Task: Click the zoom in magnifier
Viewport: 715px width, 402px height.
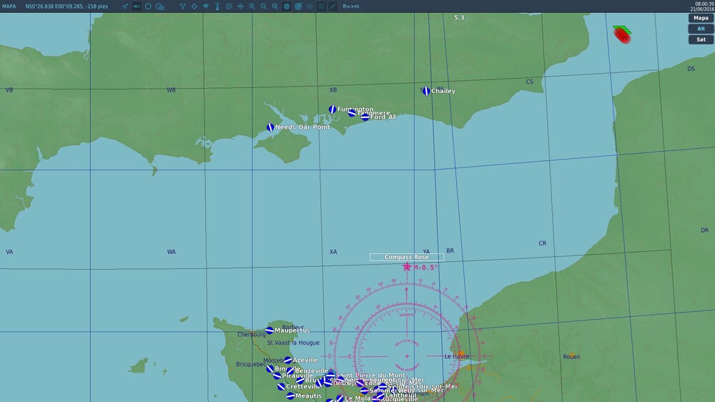Action: 252,6
